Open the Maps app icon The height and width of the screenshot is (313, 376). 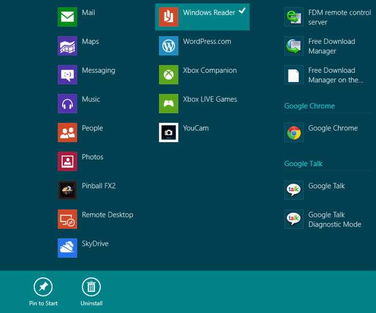(67, 46)
